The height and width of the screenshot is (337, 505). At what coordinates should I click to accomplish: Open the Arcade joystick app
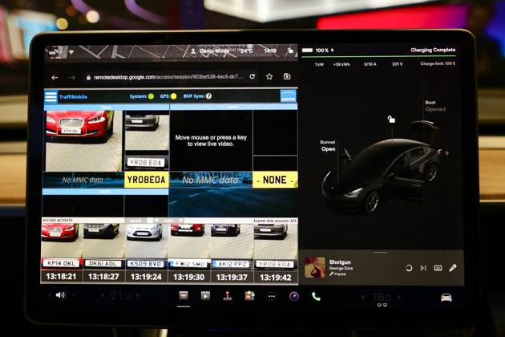click(228, 296)
